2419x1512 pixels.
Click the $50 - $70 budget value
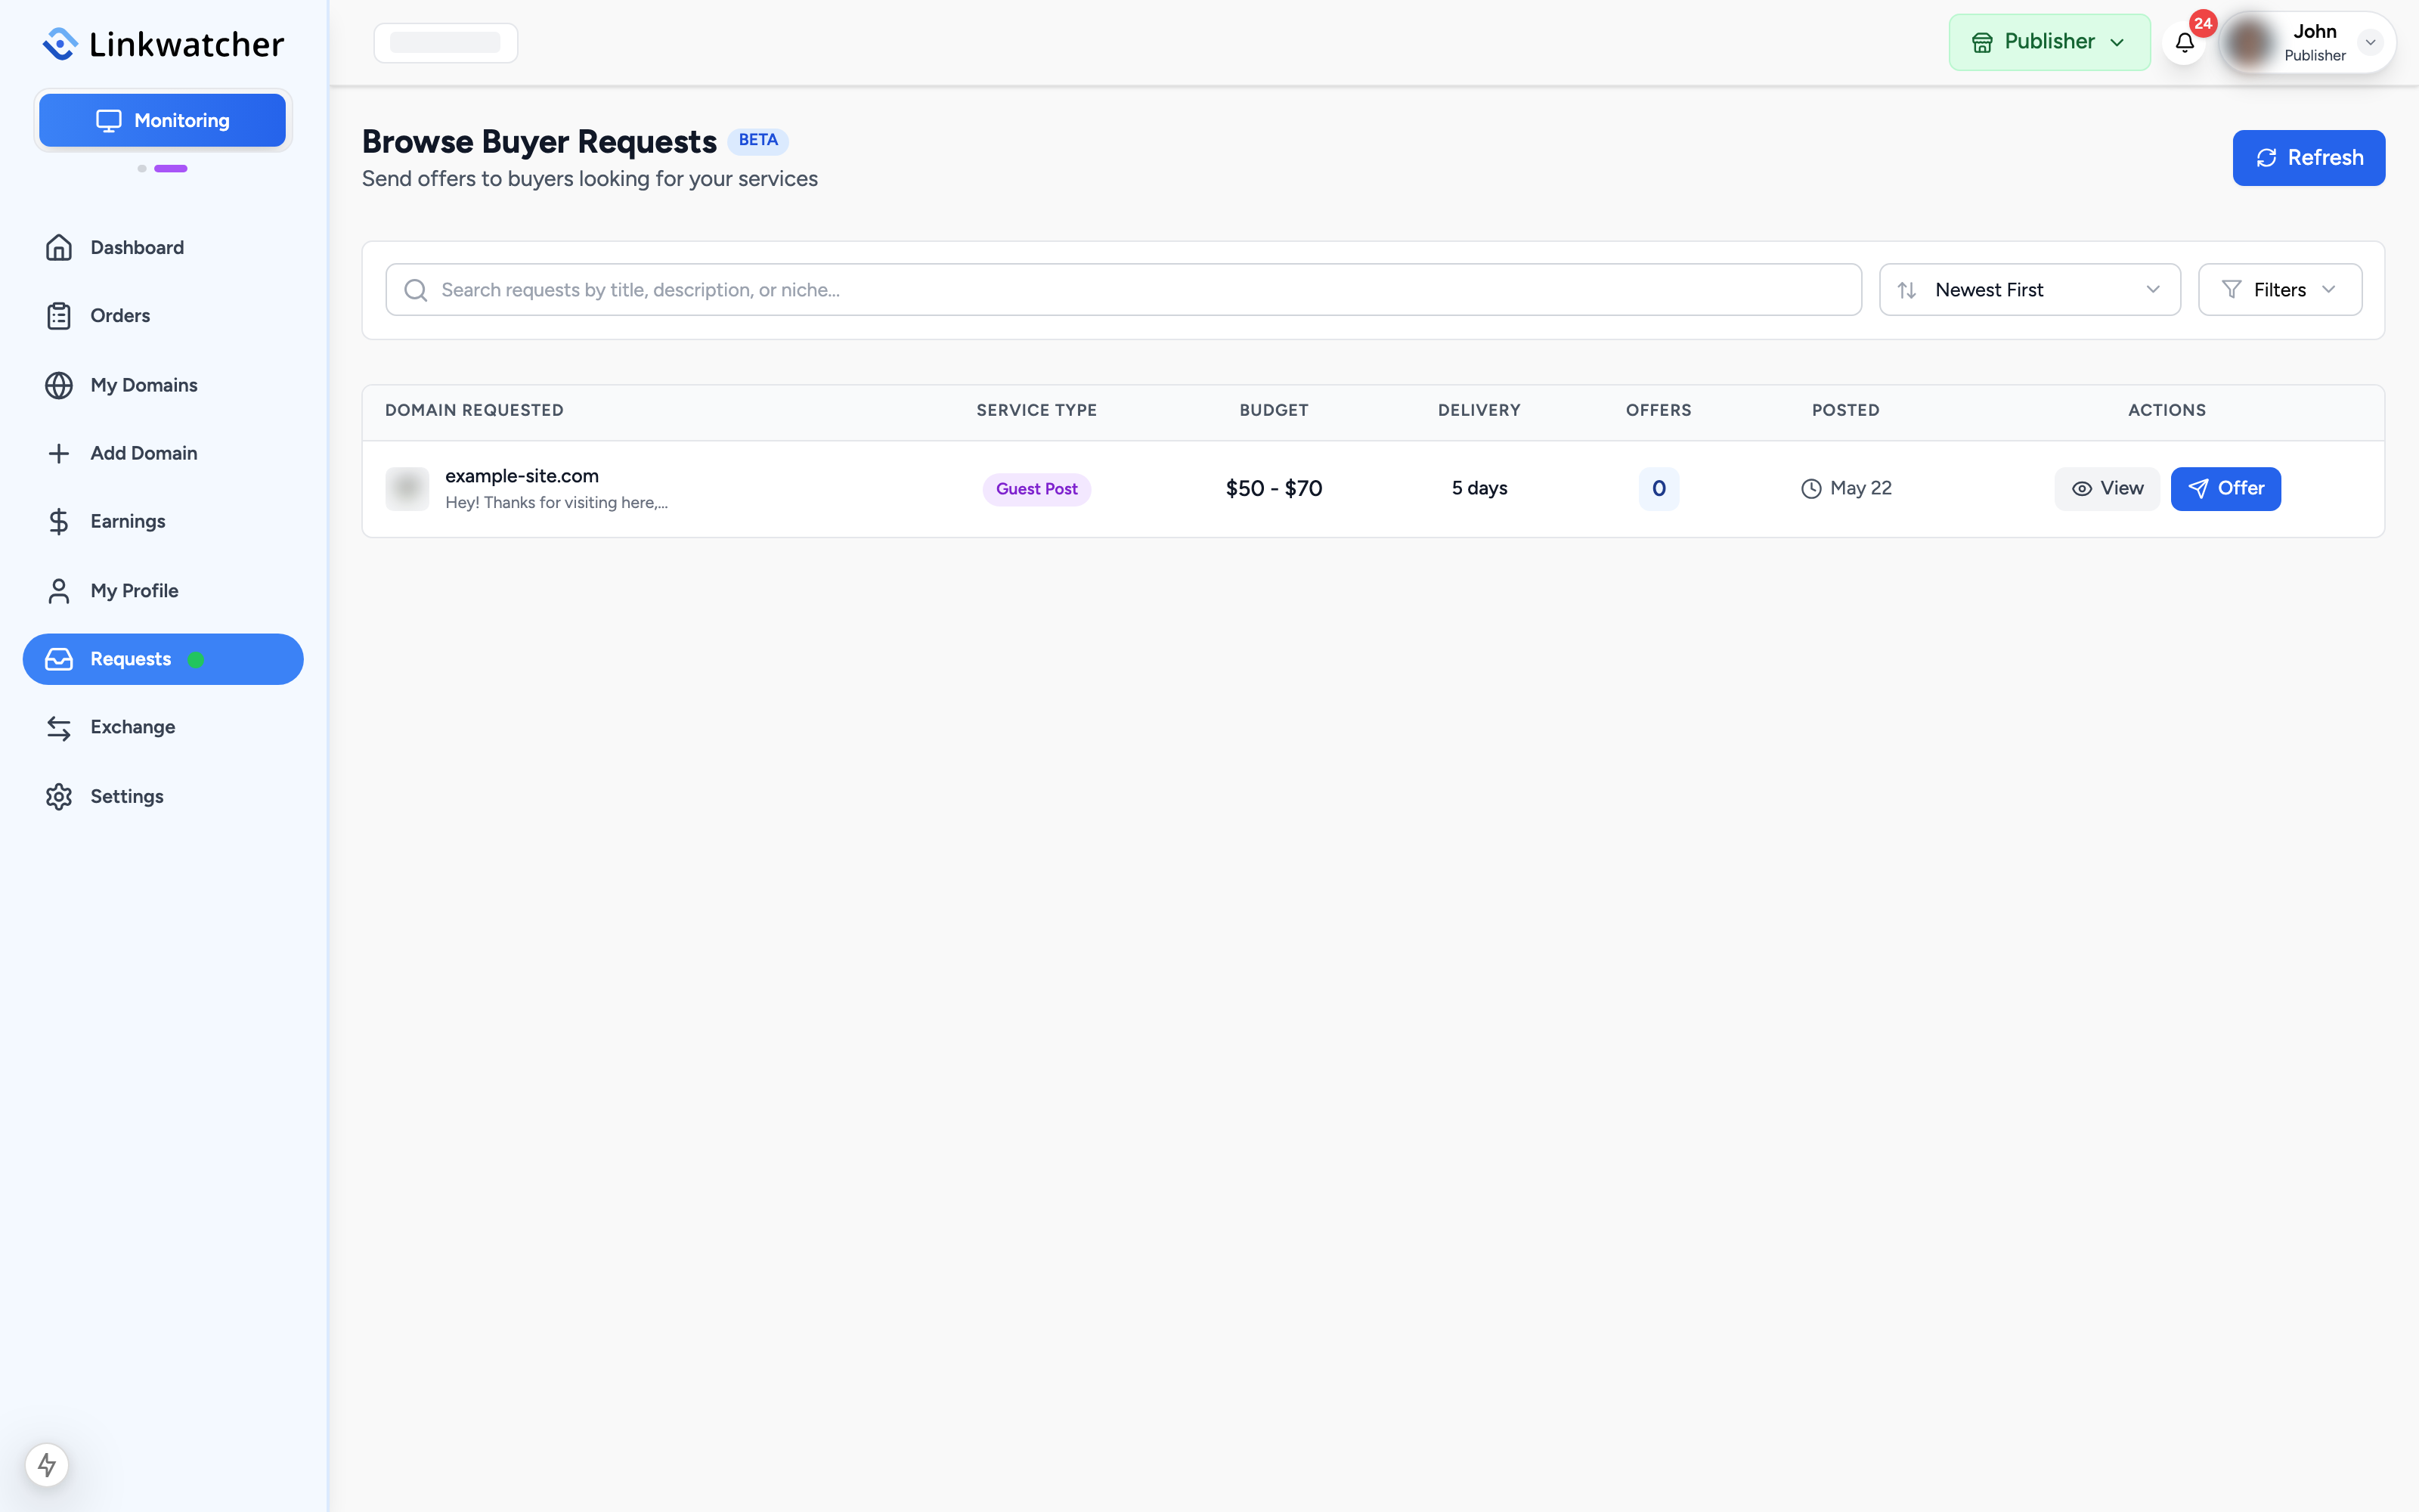point(1274,488)
